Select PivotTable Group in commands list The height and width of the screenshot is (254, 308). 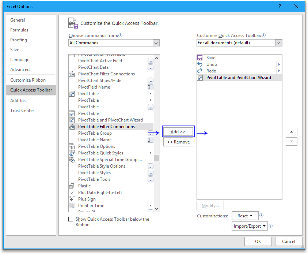pyautogui.click(x=111, y=133)
